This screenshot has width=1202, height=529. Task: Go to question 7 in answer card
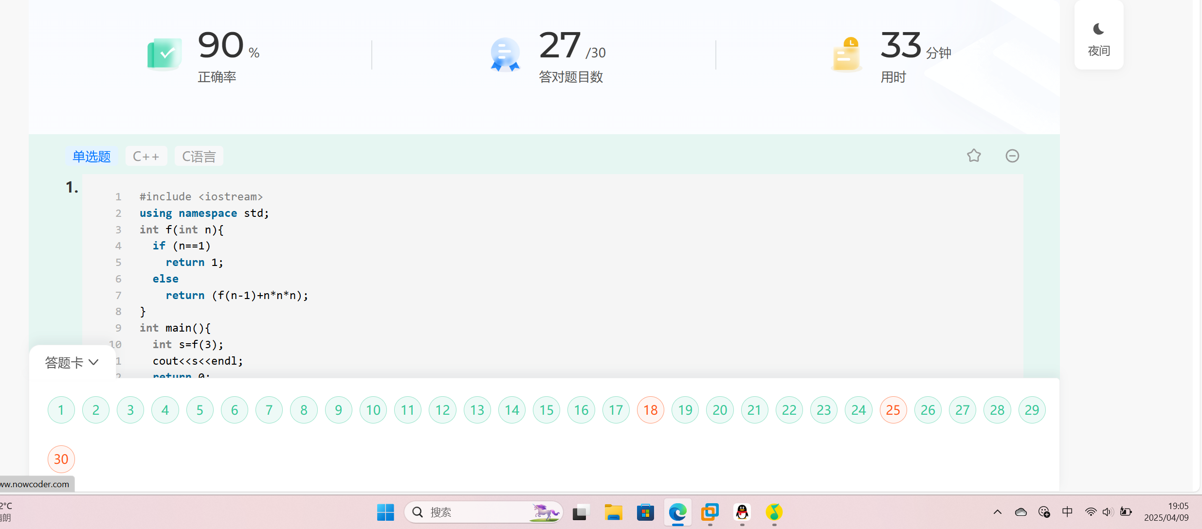[269, 410]
